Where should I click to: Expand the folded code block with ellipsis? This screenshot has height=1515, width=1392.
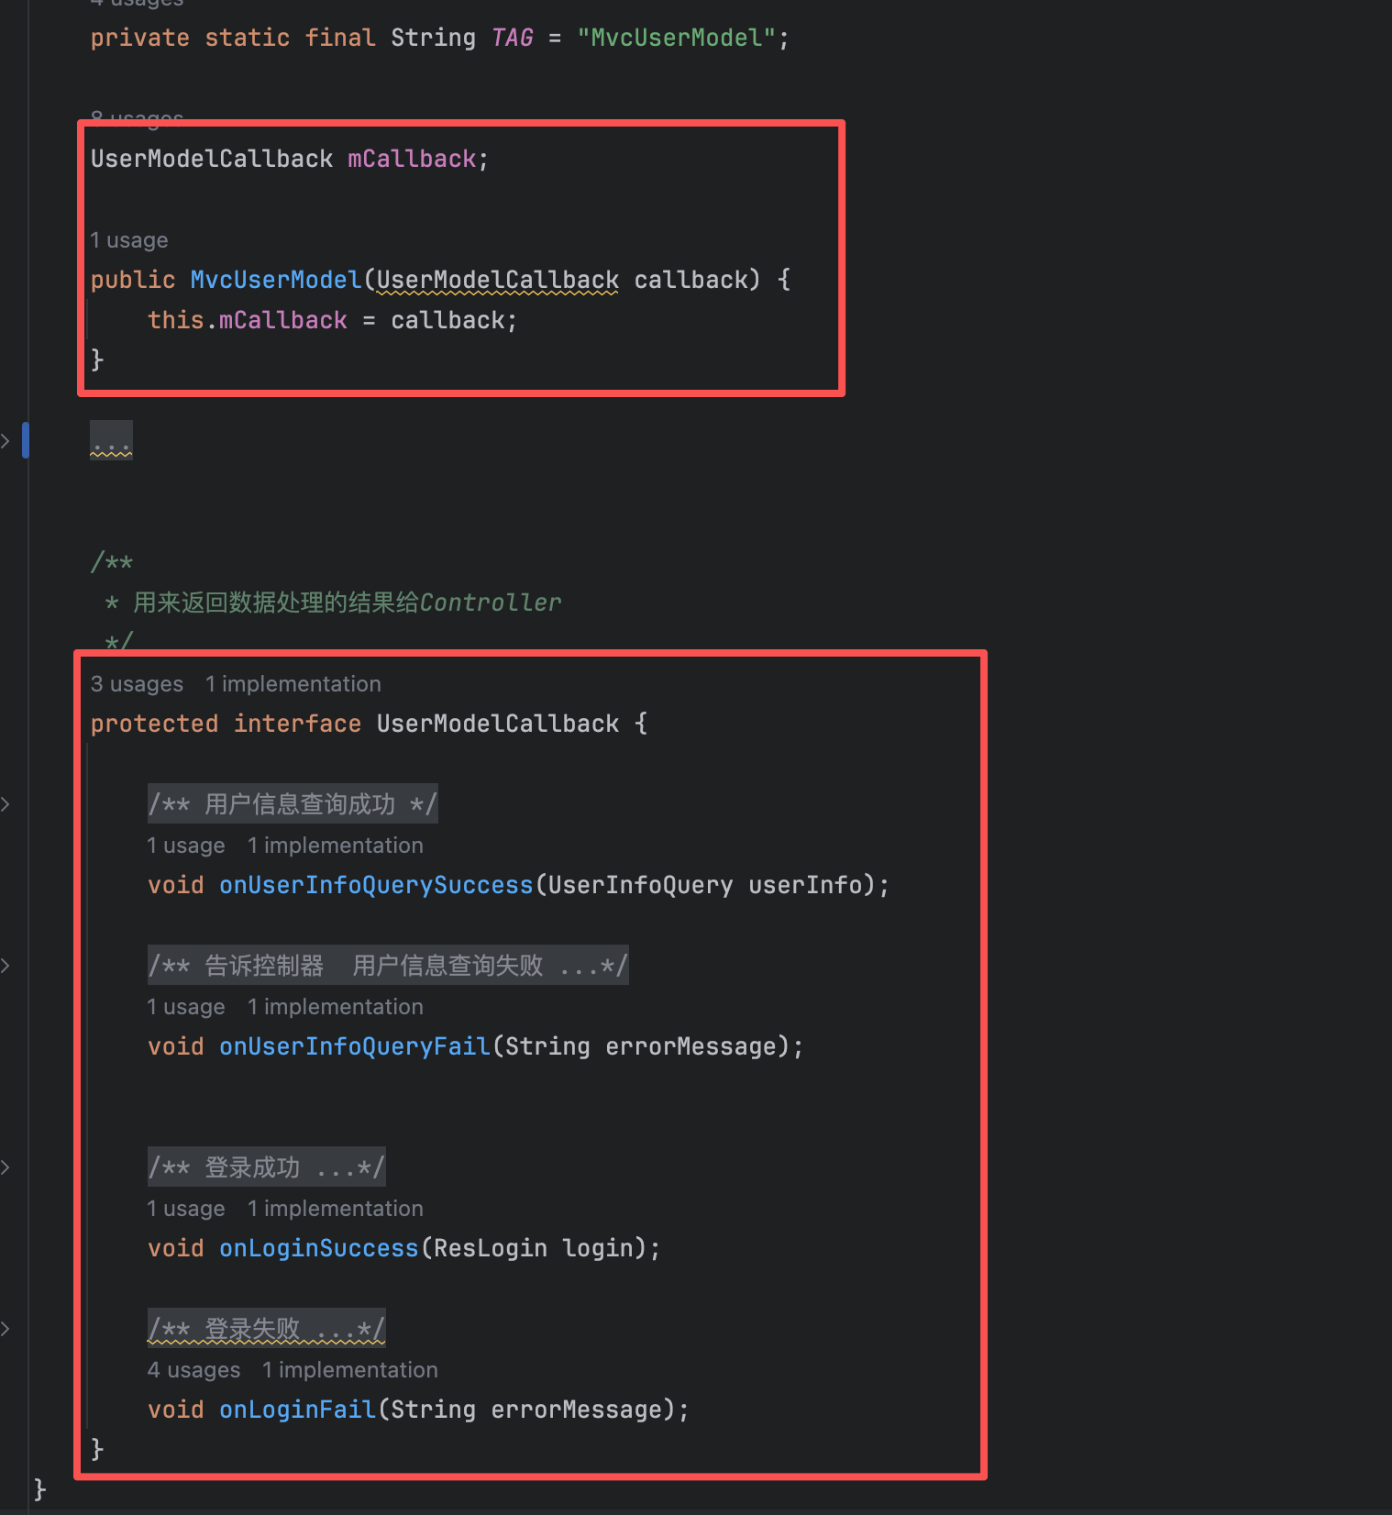[x=111, y=441]
